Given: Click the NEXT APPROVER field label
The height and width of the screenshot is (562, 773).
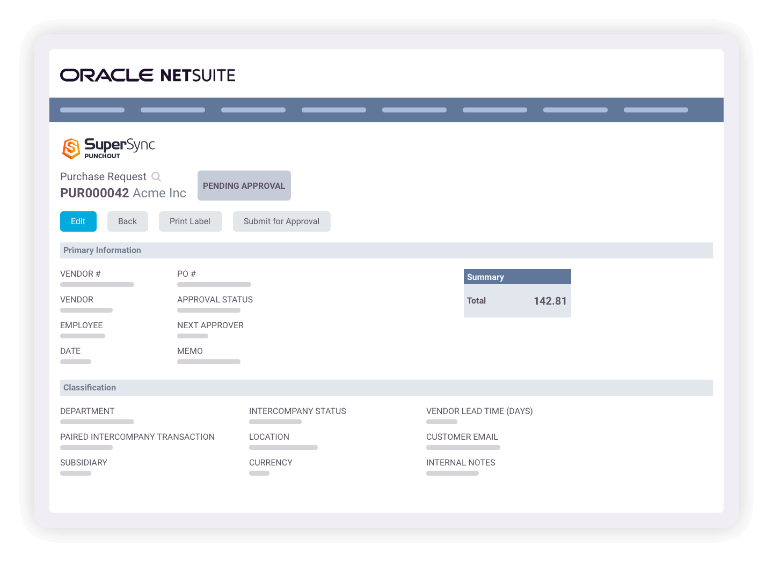Looking at the screenshot, I should pos(210,326).
